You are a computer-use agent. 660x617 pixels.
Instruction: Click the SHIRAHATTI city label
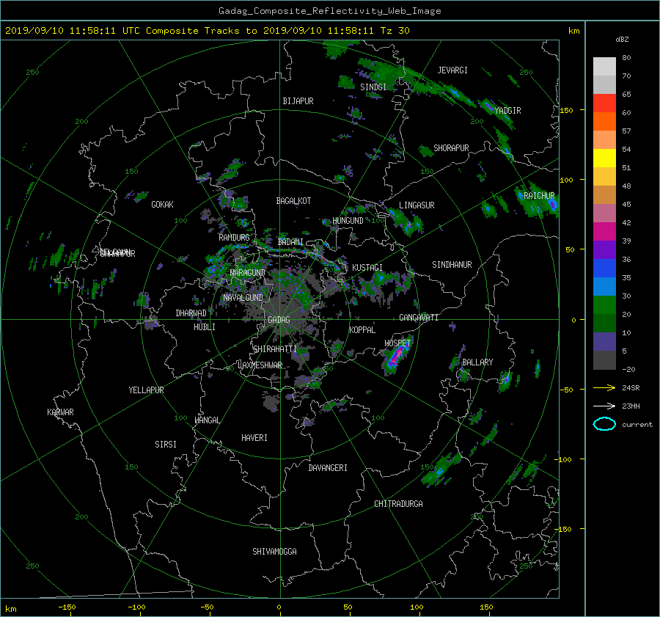click(275, 349)
